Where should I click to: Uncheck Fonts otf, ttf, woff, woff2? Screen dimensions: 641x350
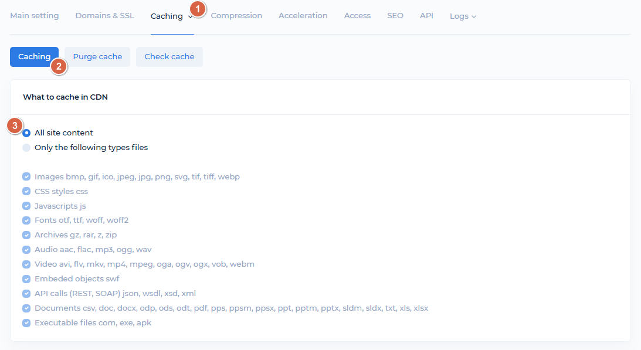(x=26, y=220)
